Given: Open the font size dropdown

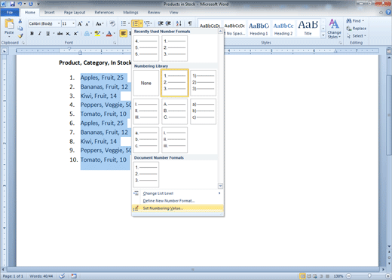Looking at the screenshot, I should tap(73, 23).
